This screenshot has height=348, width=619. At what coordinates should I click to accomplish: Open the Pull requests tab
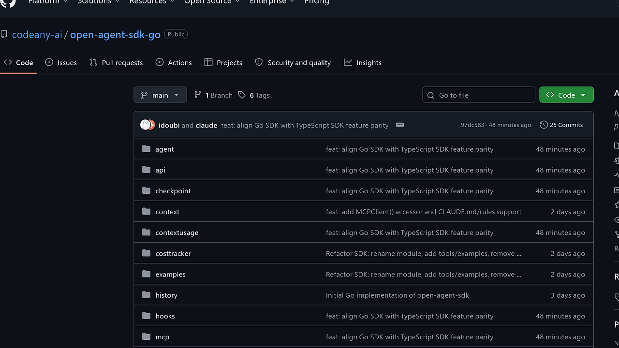click(x=116, y=63)
